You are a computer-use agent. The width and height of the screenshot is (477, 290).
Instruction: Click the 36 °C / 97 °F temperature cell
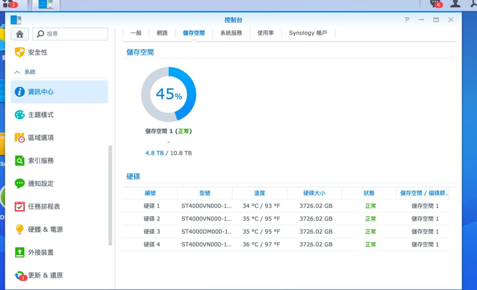click(261, 244)
